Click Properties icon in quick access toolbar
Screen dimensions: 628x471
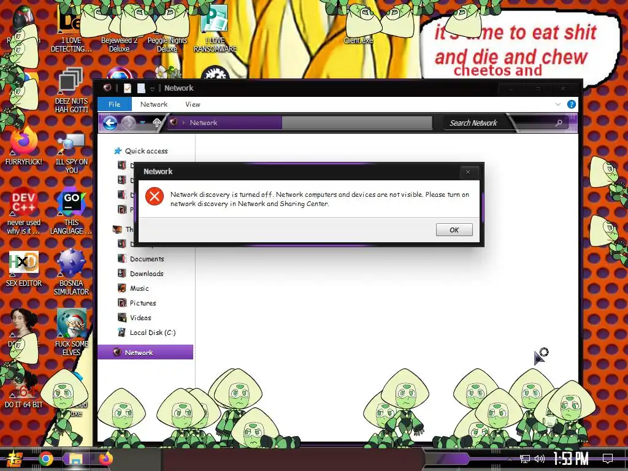click(128, 88)
